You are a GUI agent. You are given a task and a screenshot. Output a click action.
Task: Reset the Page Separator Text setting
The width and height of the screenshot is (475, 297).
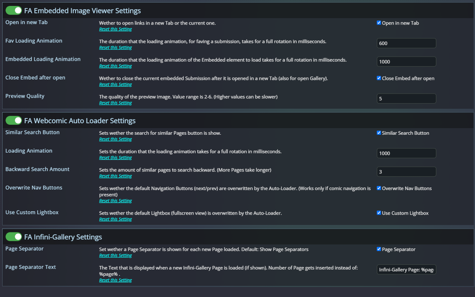coord(115,280)
